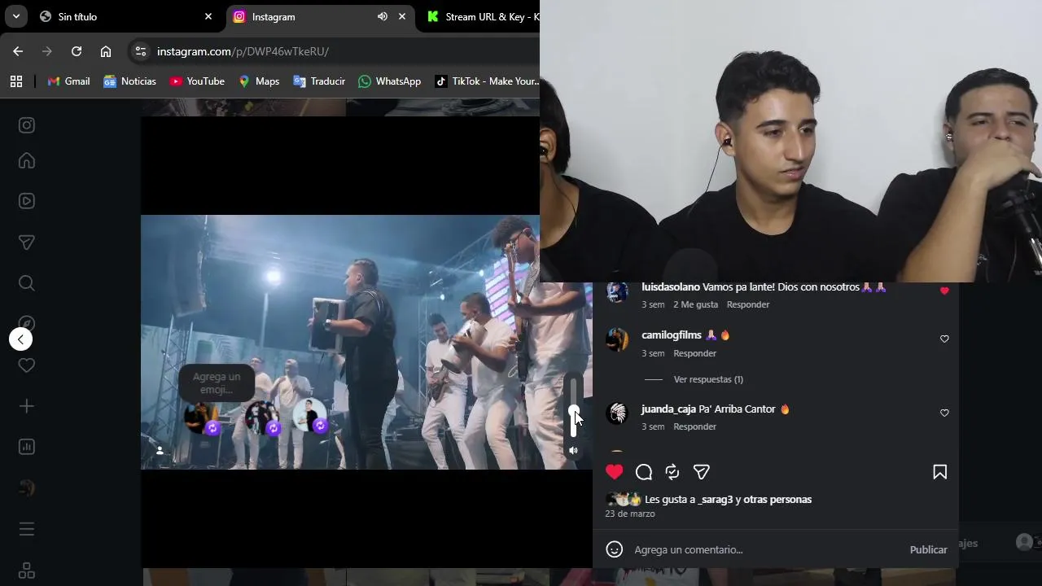Screen dimensions: 1042x586
Task: Open search magnifier in sidebar
Action: (x=27, y=283)
